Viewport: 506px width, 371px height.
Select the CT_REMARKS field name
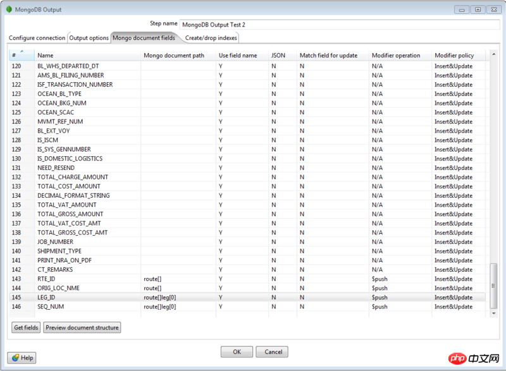[55, 269]
